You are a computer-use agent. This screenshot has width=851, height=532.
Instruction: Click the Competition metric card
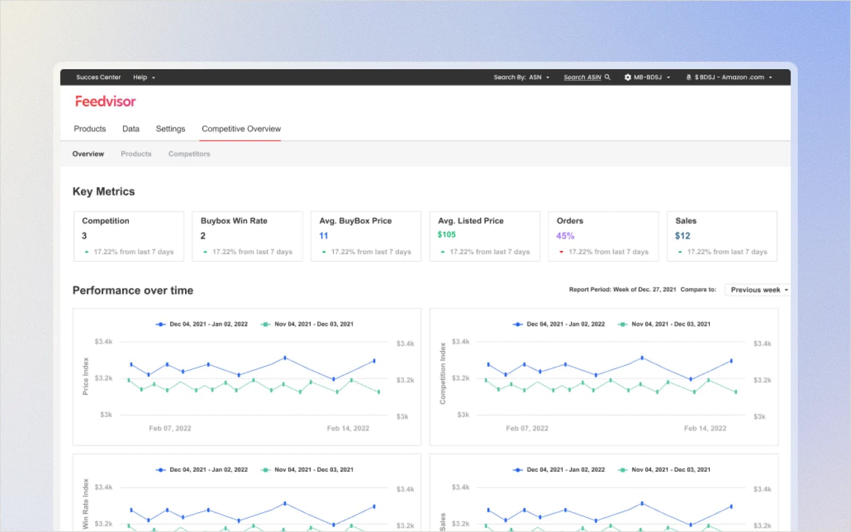pyautogui.click(x=129, y=236)
